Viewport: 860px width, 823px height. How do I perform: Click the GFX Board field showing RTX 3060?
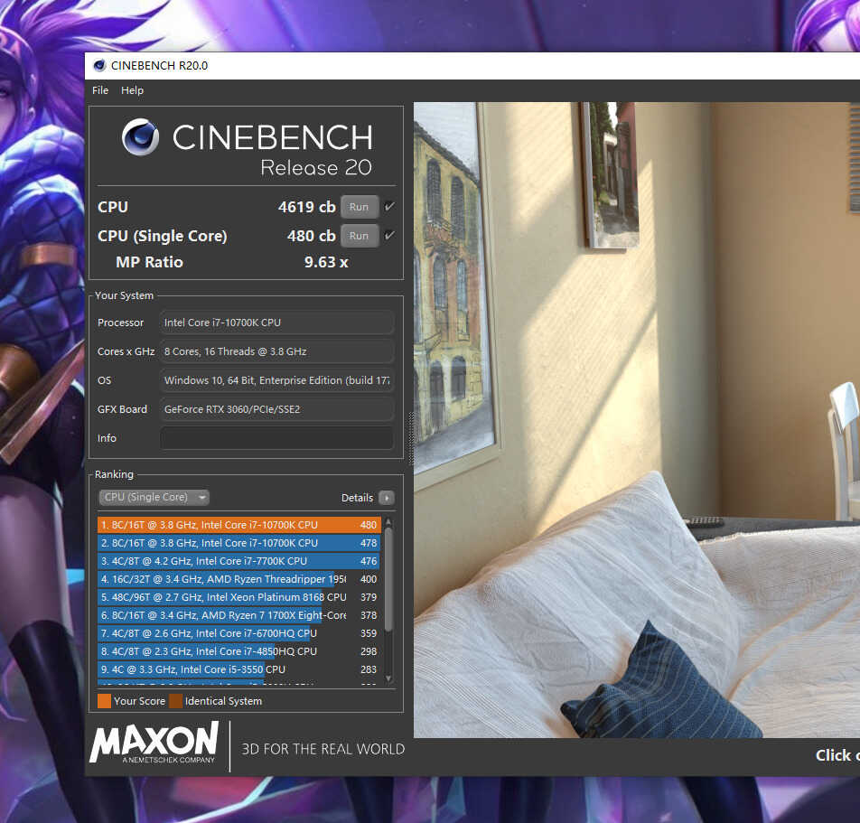pos(277,409)
